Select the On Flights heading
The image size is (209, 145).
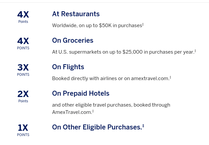point(68,67)
